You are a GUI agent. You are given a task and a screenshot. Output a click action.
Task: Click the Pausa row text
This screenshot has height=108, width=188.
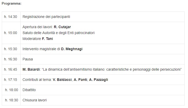[x=28, y=59]
